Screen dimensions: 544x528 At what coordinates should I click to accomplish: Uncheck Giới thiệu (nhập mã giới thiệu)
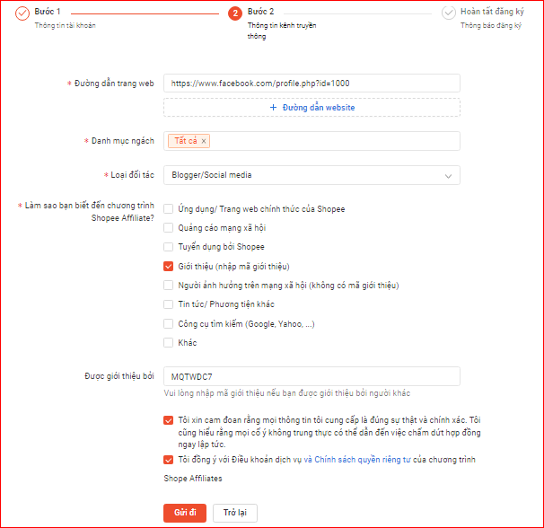click(169, 267)
